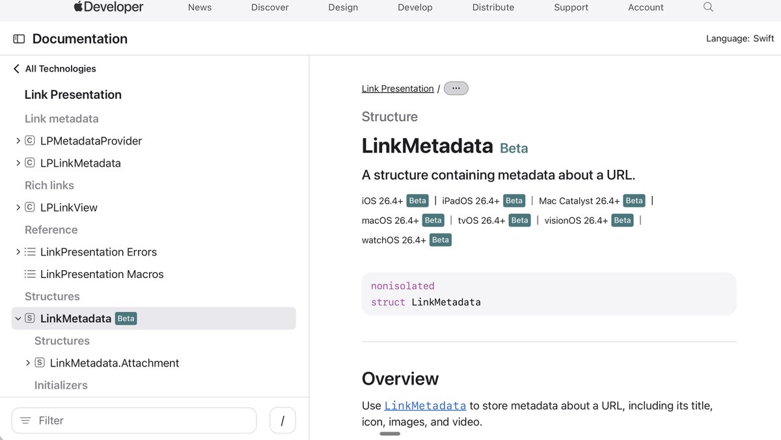Select LPLinkMetadata in the sidebar
Screen dimensions: 781x440
point(81,163)
